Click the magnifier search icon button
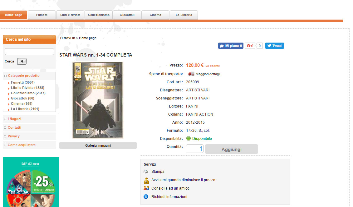353x207 pixels. click(x=22, y=61)
